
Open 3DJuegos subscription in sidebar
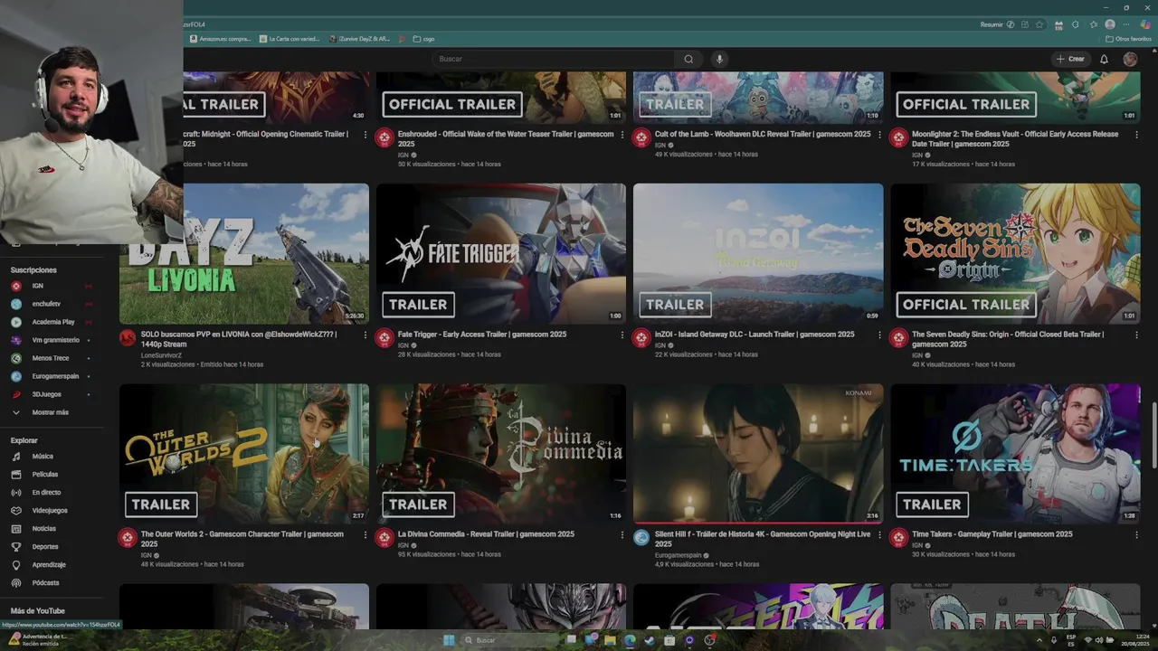(x=52, y=394)
